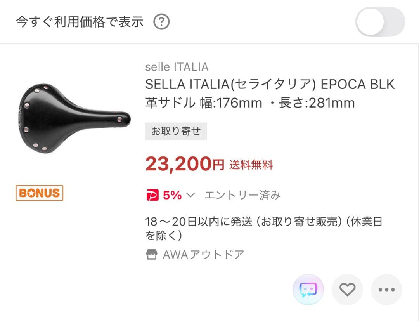Click the store icon beside AWAアウトドア
Viewport: 419px width, 321px height.
[151, 253]
